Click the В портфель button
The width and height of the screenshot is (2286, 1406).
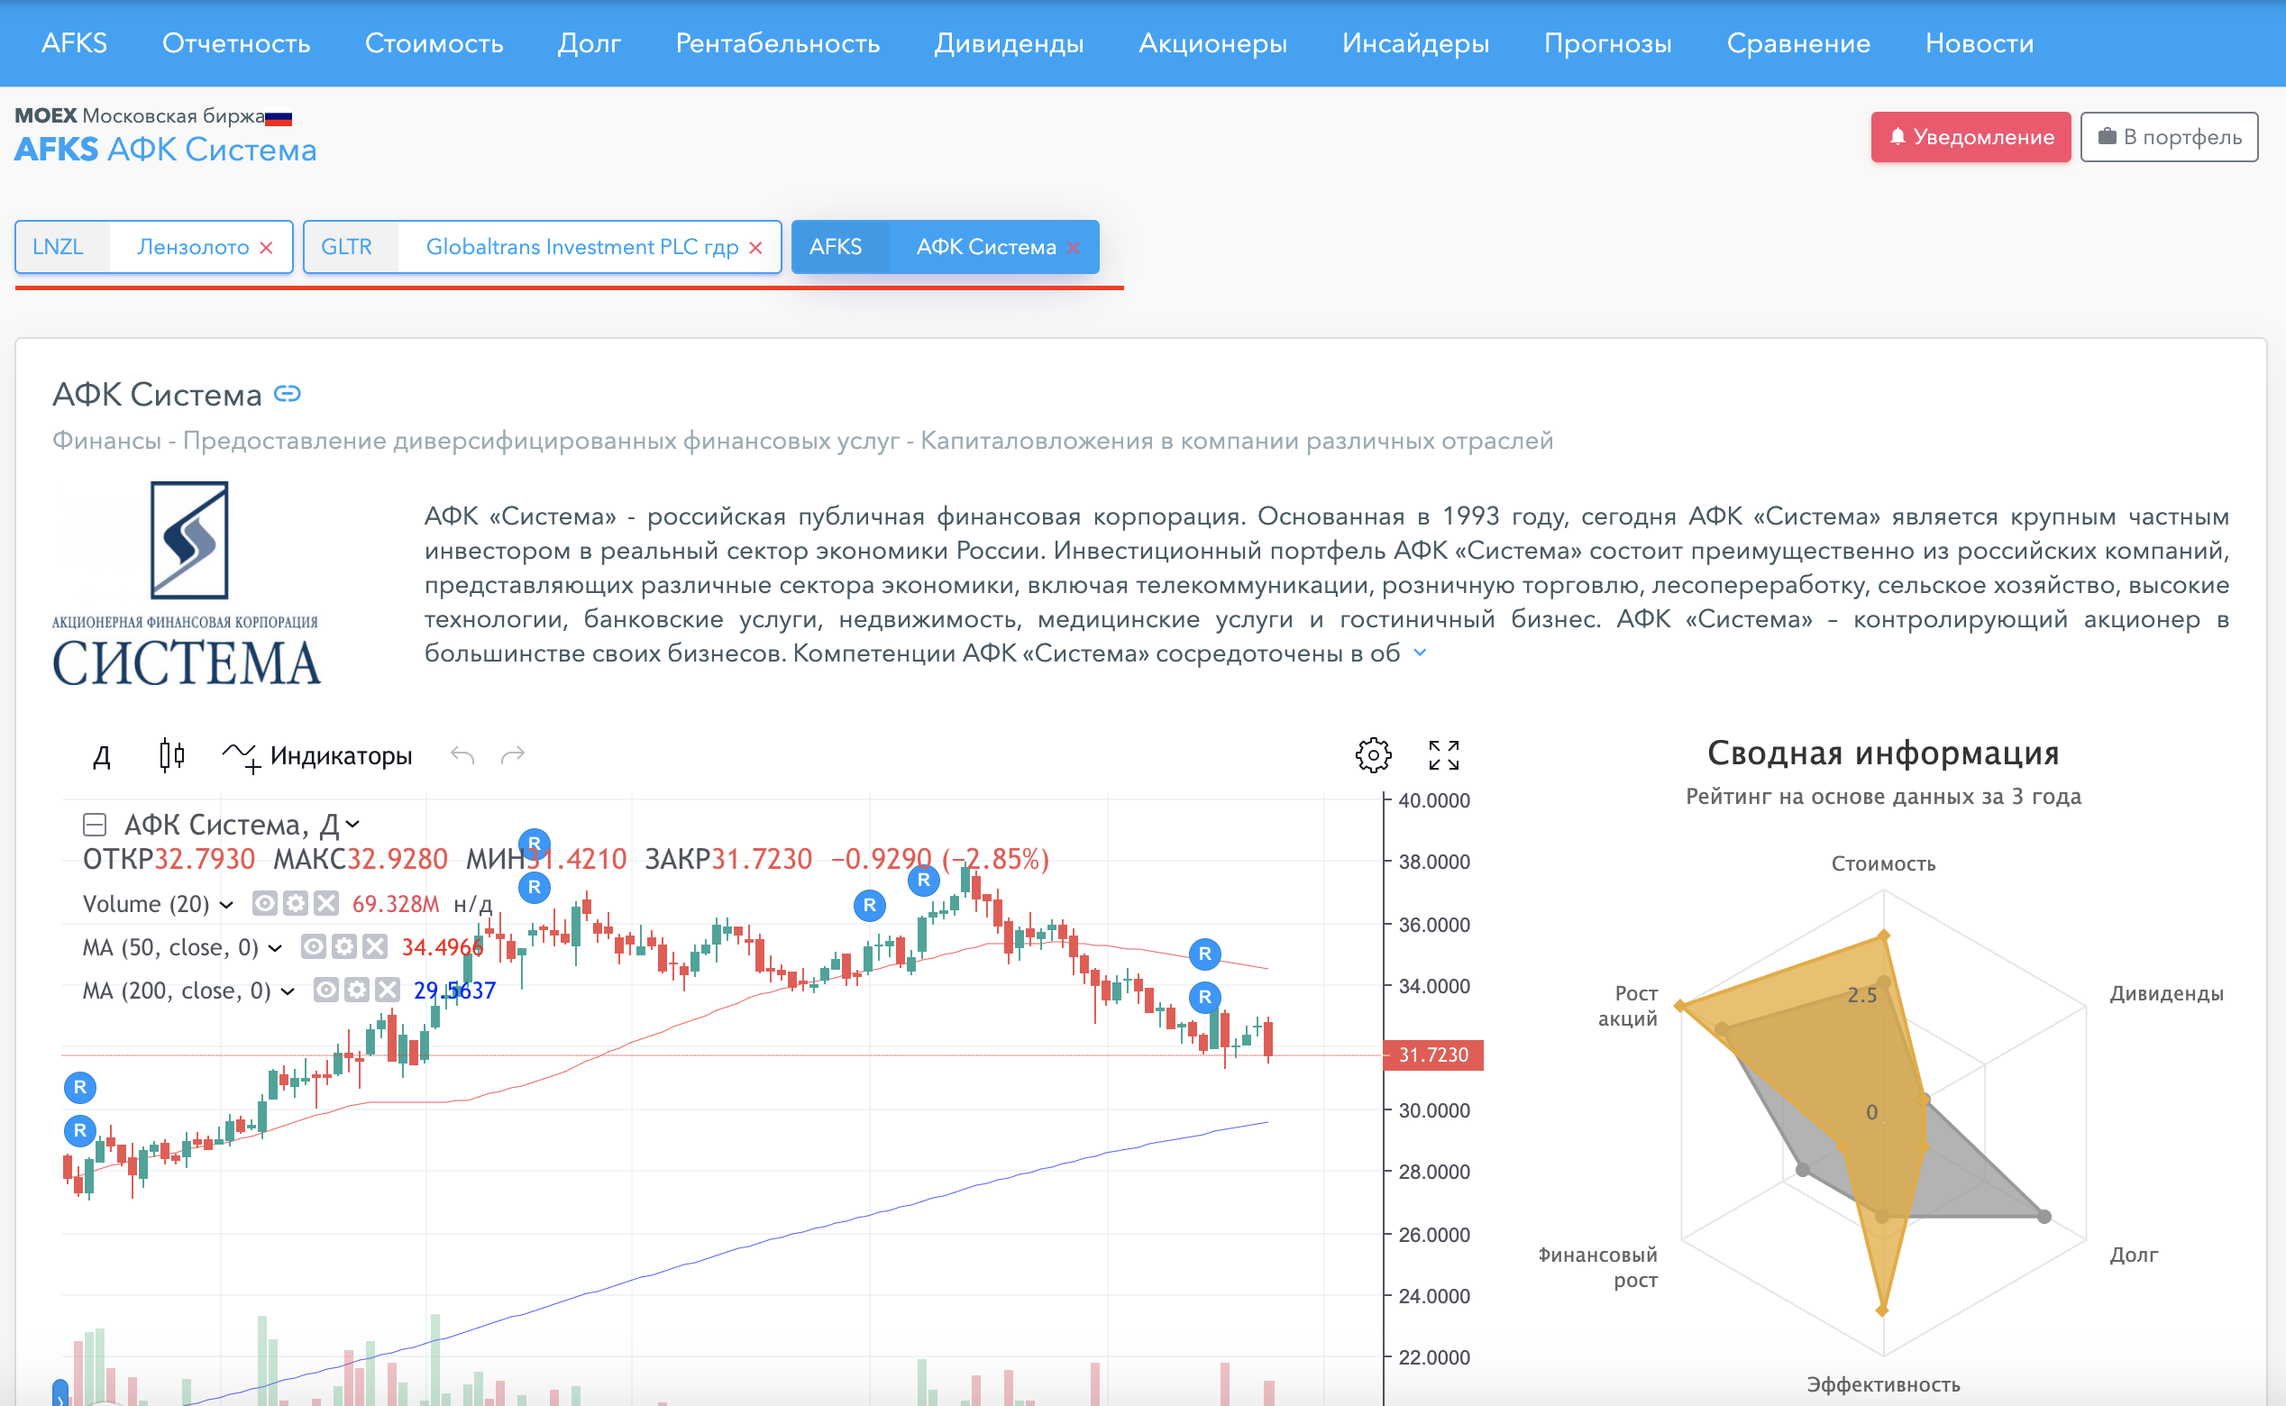(2169, 137)
